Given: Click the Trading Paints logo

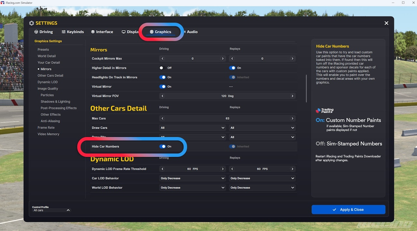Looking at the screenshot, I should coord(325,111).
